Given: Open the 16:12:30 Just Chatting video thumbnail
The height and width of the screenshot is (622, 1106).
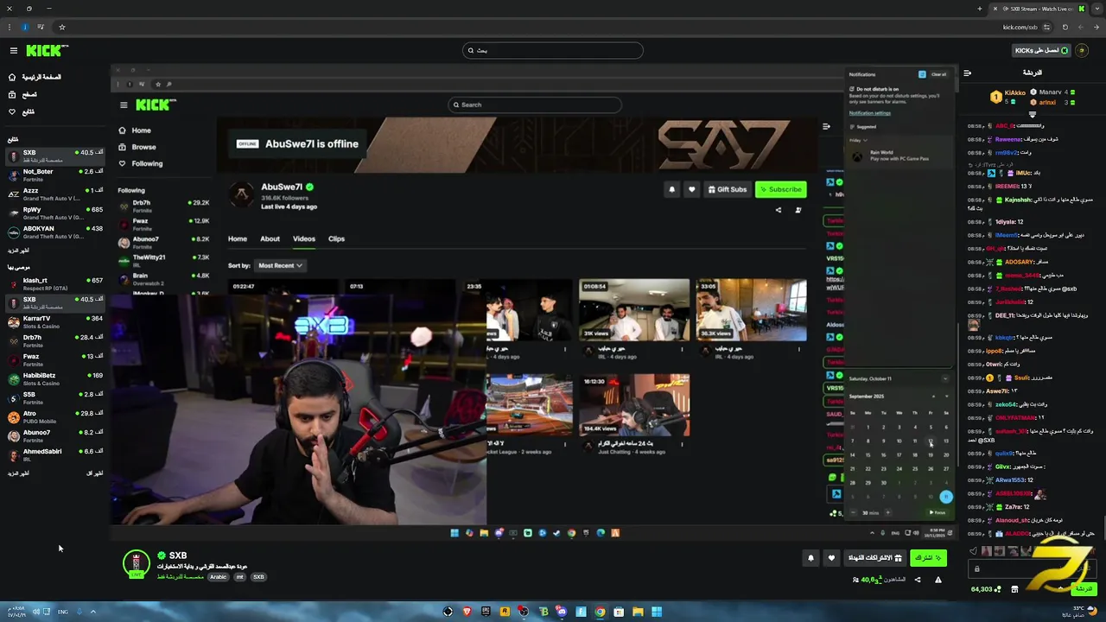Looking at the screenshot, I should pos(634,405).
